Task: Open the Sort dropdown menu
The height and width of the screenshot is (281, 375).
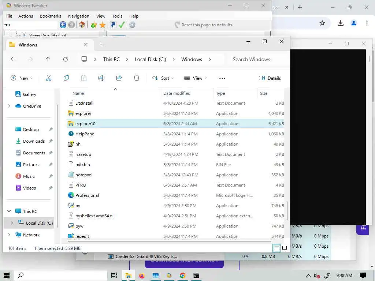Action: pyautogui.click(x=163, y=78)
